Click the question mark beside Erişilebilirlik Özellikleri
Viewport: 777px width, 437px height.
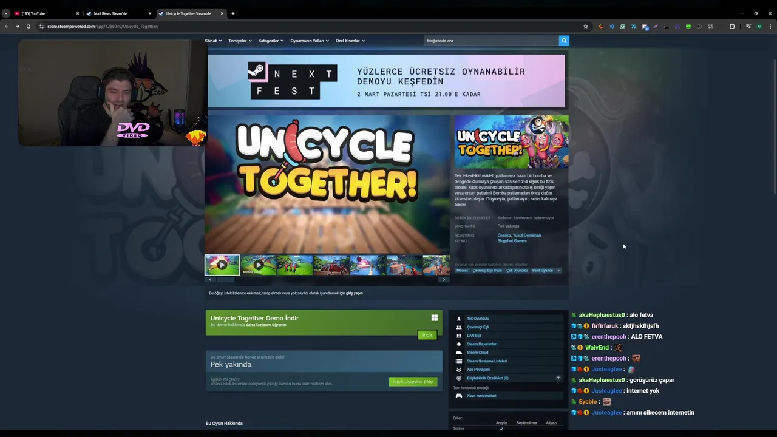pos(558,378)
